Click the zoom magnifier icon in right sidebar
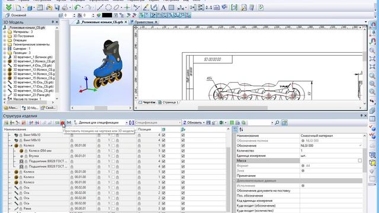Screen dimensions: 379x213 point(372,50)
